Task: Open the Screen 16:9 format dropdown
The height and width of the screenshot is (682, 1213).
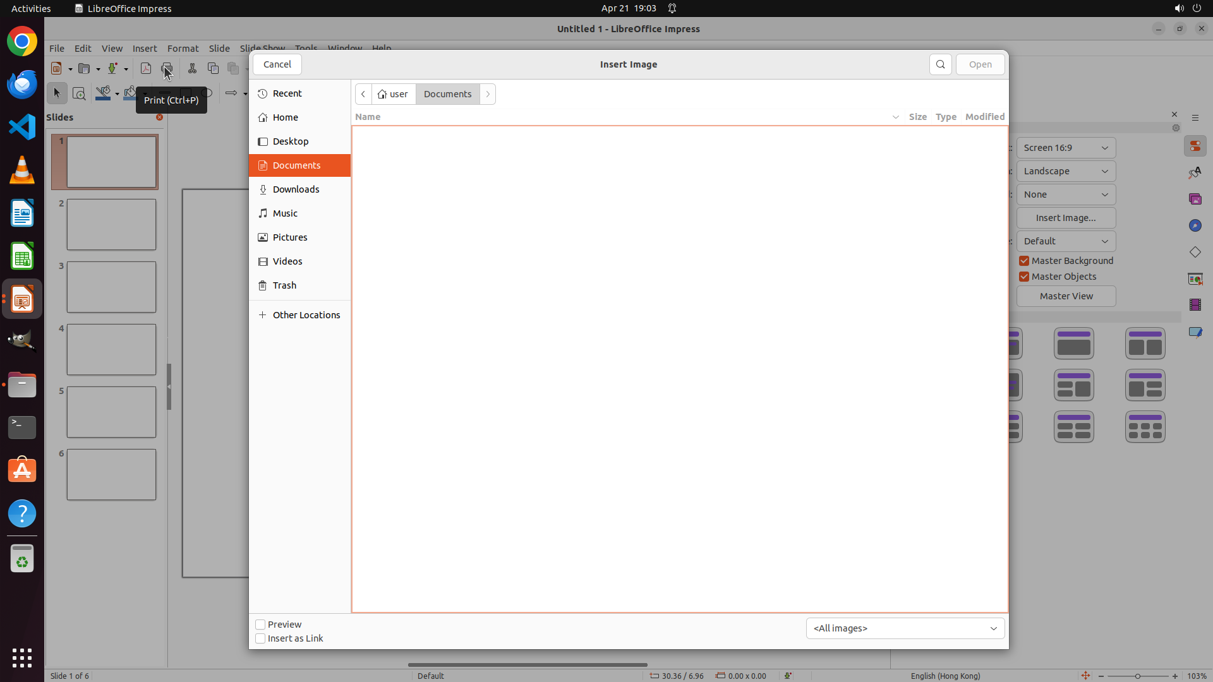Action: click(1066, 148)
